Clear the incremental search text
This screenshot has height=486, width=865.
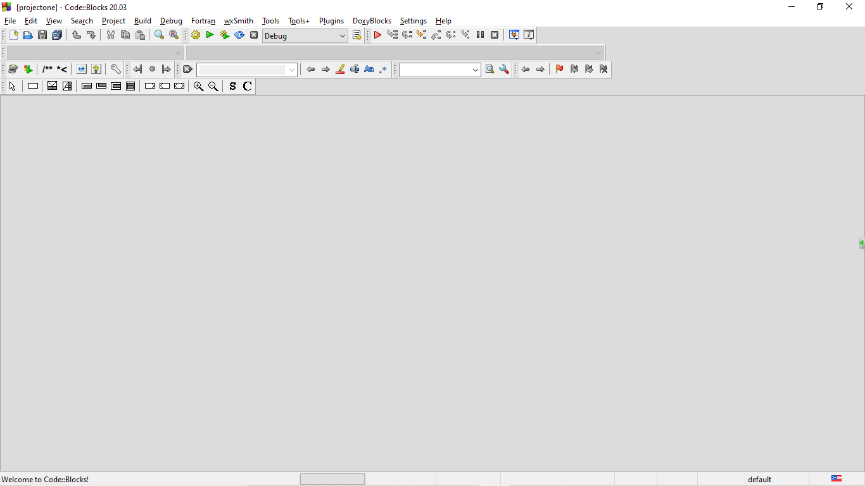pos(187,70)
